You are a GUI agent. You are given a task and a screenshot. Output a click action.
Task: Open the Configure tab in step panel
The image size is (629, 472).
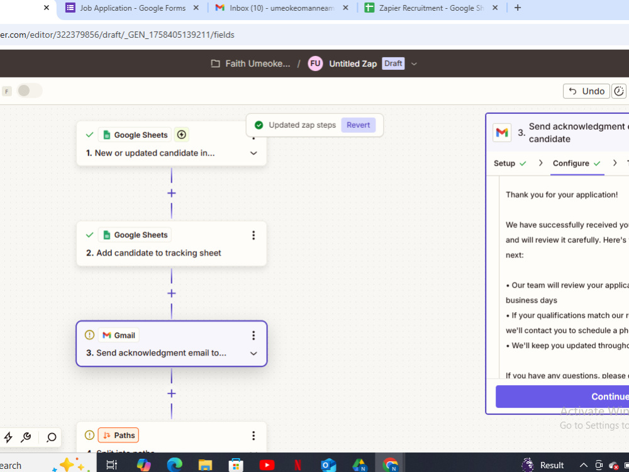point(576,164)
